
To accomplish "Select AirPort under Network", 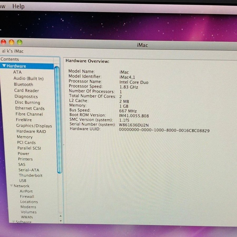I will tap(26, 191).
